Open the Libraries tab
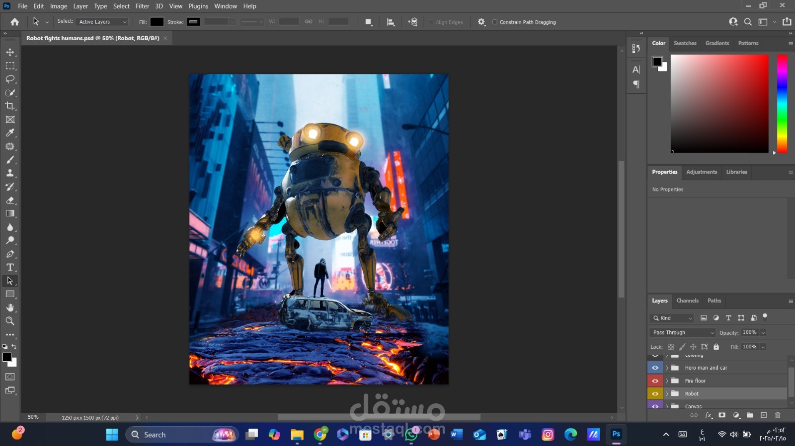Screen dimensions: 795x446 coord(736,172)
